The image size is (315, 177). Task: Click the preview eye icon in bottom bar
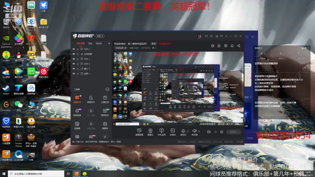pos(215,132)
